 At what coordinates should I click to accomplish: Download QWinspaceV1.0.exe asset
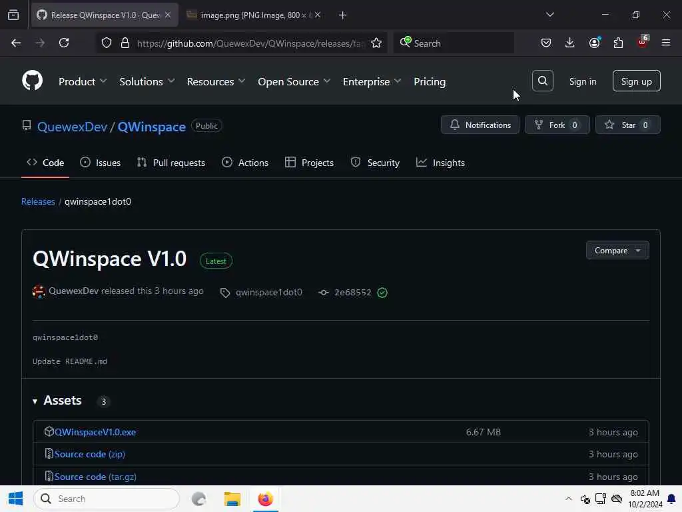tap(95, 432)
